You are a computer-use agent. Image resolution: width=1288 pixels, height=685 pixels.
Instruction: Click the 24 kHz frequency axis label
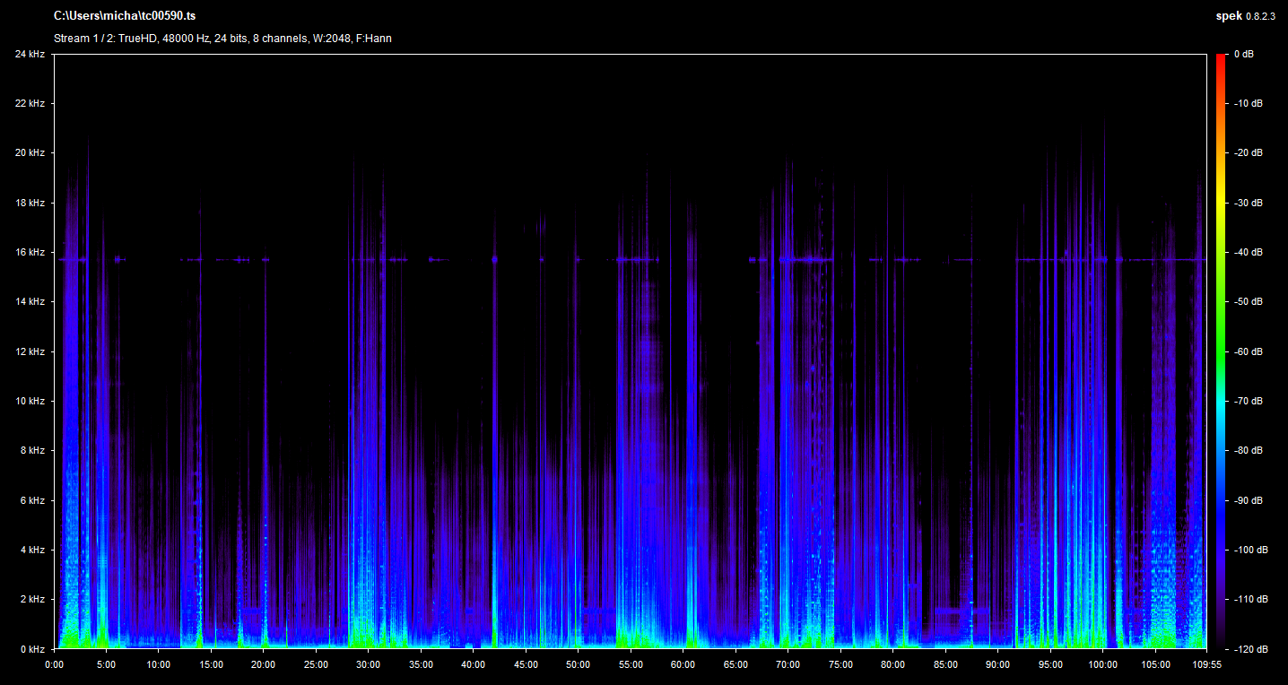pos(29,55)
